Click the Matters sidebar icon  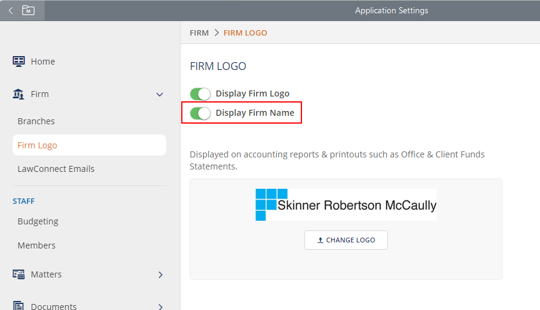[19, 274]
